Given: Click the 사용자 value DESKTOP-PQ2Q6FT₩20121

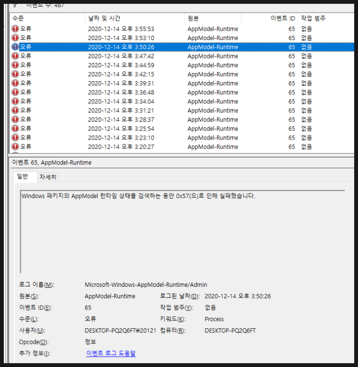Looking at the screenshot, I should point(120,330).
